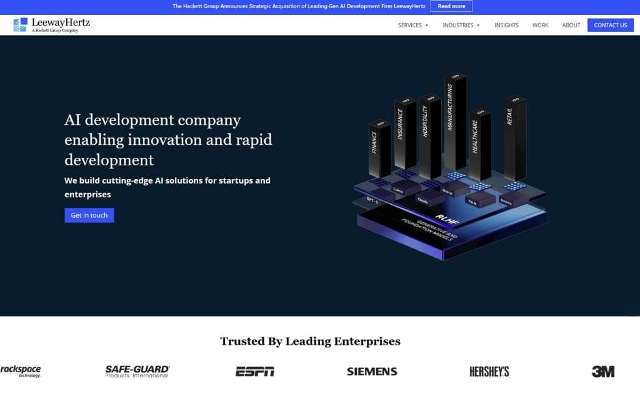The height and width of the screenshot is (413, 640).
Task: Click the Rackspace Technology logo
Action: 21,371
